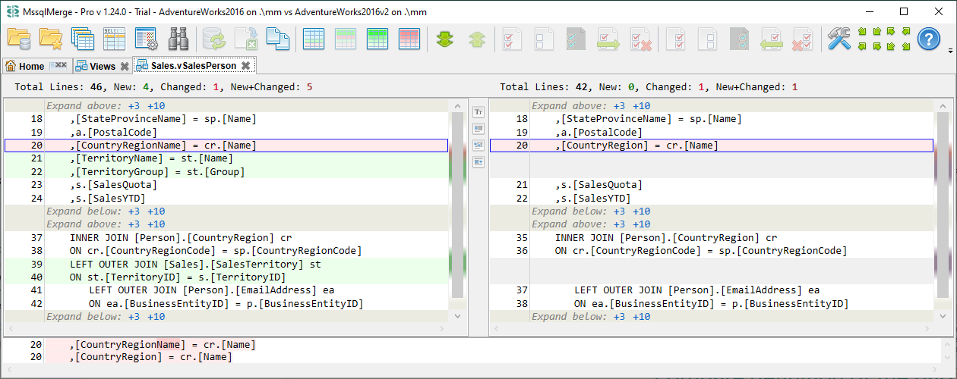Expand below +3 under right line 38
The image size is (957, 379).
[619, 317]
